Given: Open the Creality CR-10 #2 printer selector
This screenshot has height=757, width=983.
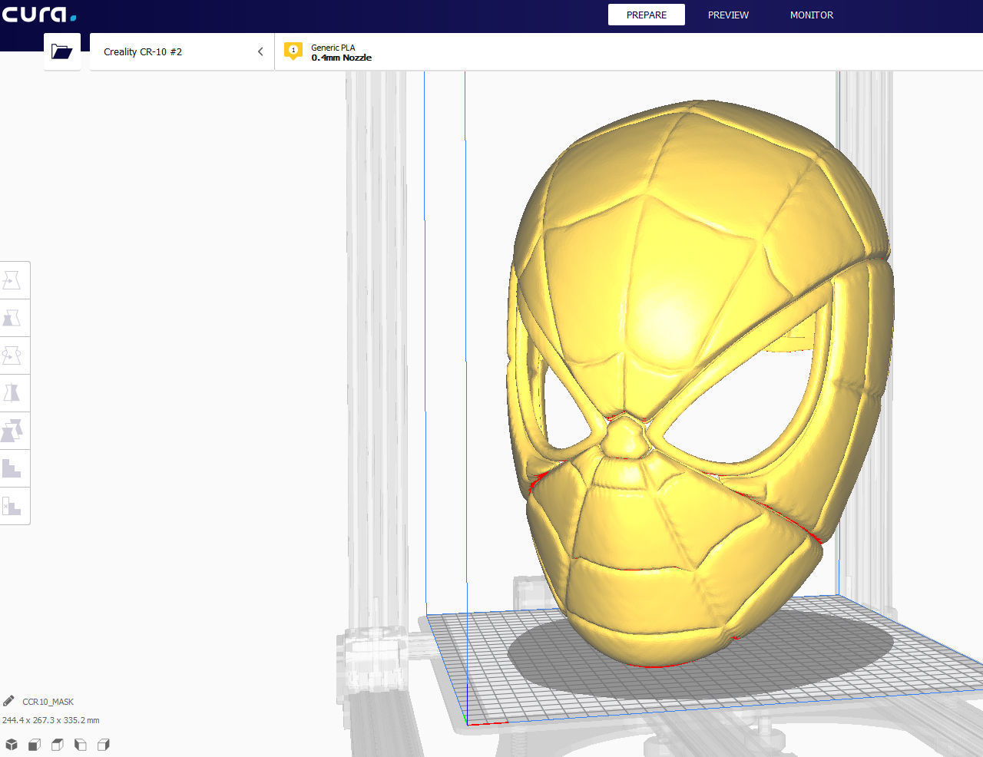Looking at the screenshot, I should [x=182, y=51].
